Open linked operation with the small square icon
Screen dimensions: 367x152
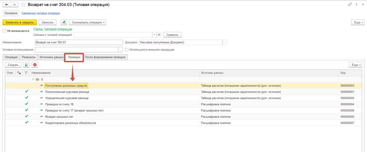coord(159,35)
